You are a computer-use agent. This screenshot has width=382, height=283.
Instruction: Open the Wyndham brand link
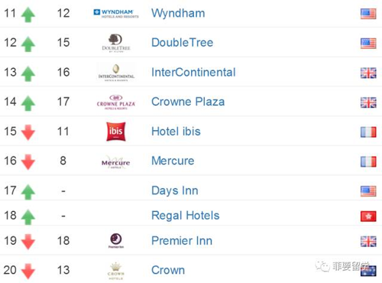tap(178, 13)
